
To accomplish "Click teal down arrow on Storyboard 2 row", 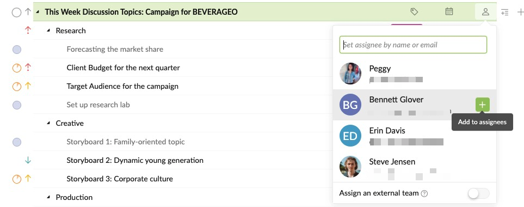I will pos(28,160).
